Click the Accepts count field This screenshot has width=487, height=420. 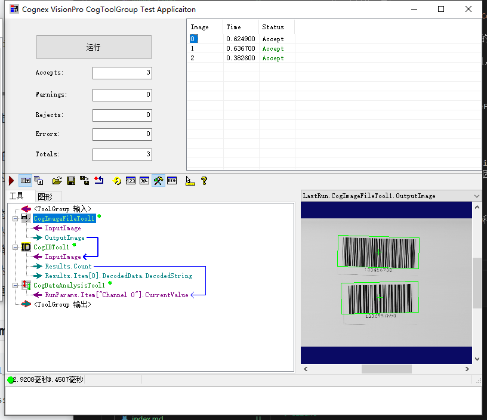click(x=122, y=73)
